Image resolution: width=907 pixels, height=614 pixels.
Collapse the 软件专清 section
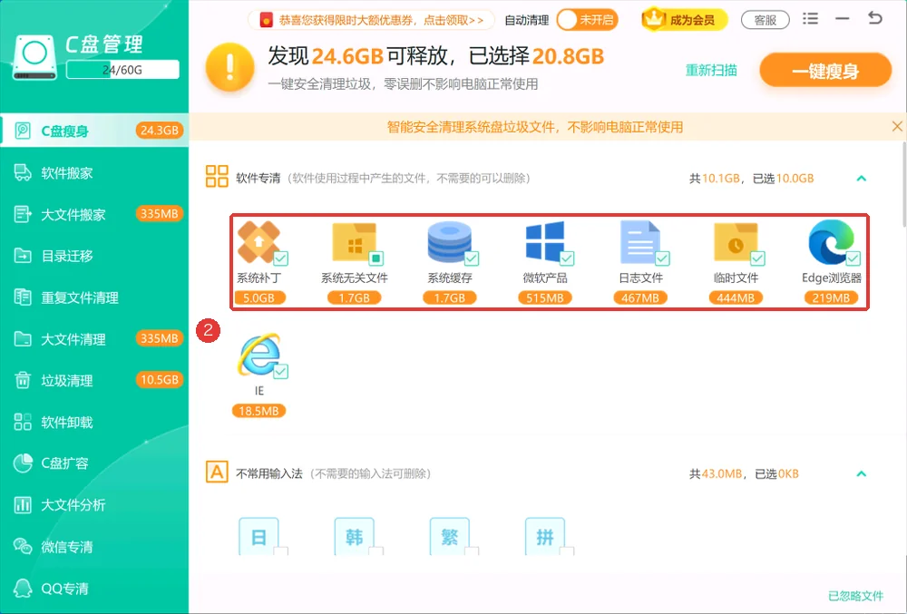pos(862,178)
